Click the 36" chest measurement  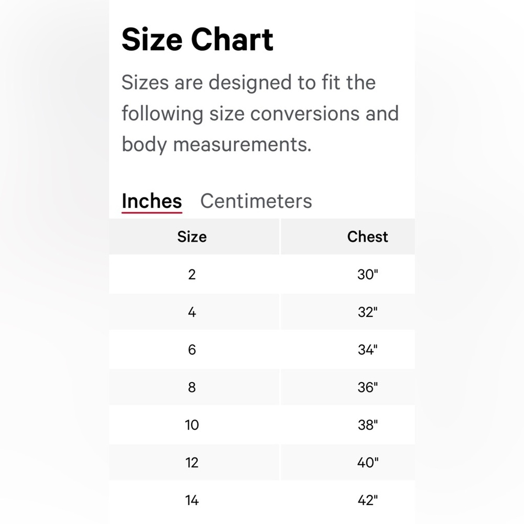point(368,387)
